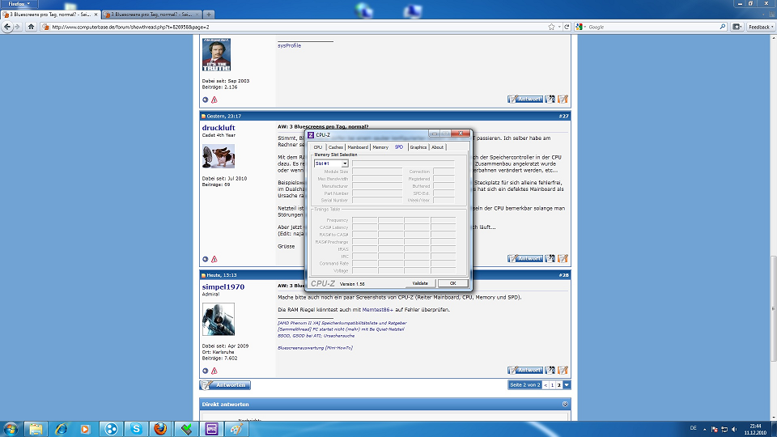Open Skype from the taskbar
Screen dimensions: 777x437
click(136, 429)
